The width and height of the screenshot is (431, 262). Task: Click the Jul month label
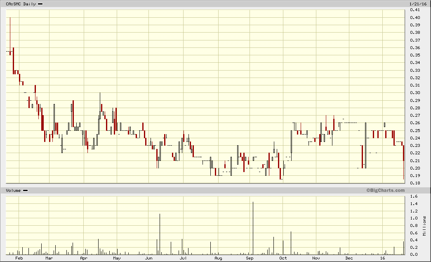(183, 258)
